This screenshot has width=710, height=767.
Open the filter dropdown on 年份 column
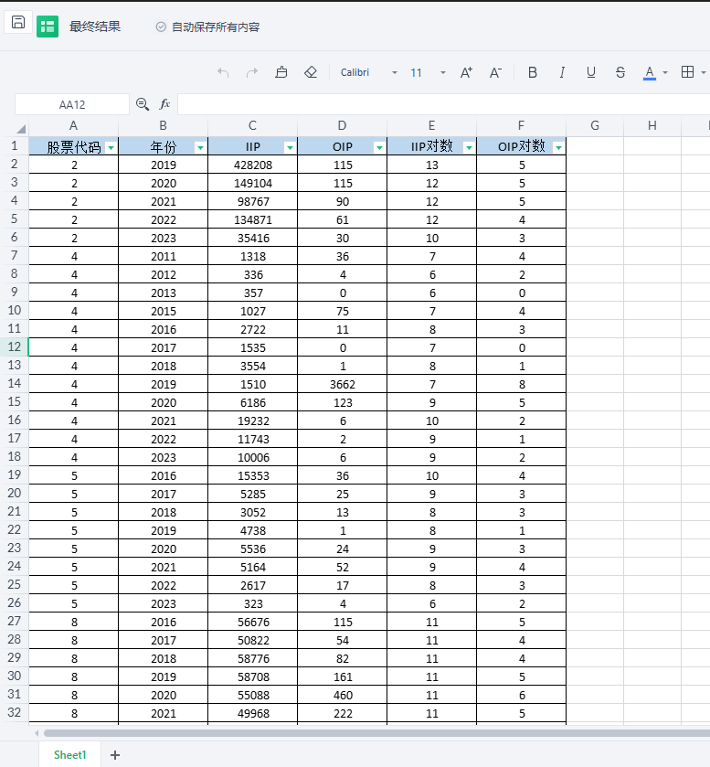[x=200, y=147]
